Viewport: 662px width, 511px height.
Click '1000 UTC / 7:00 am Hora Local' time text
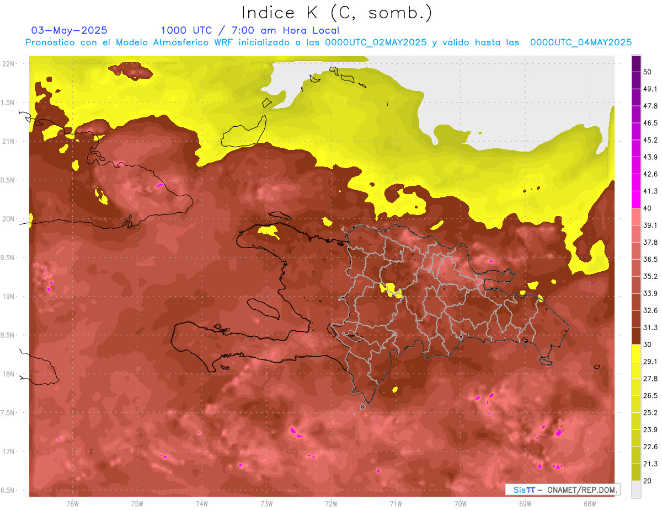click(x=250, y=30)
